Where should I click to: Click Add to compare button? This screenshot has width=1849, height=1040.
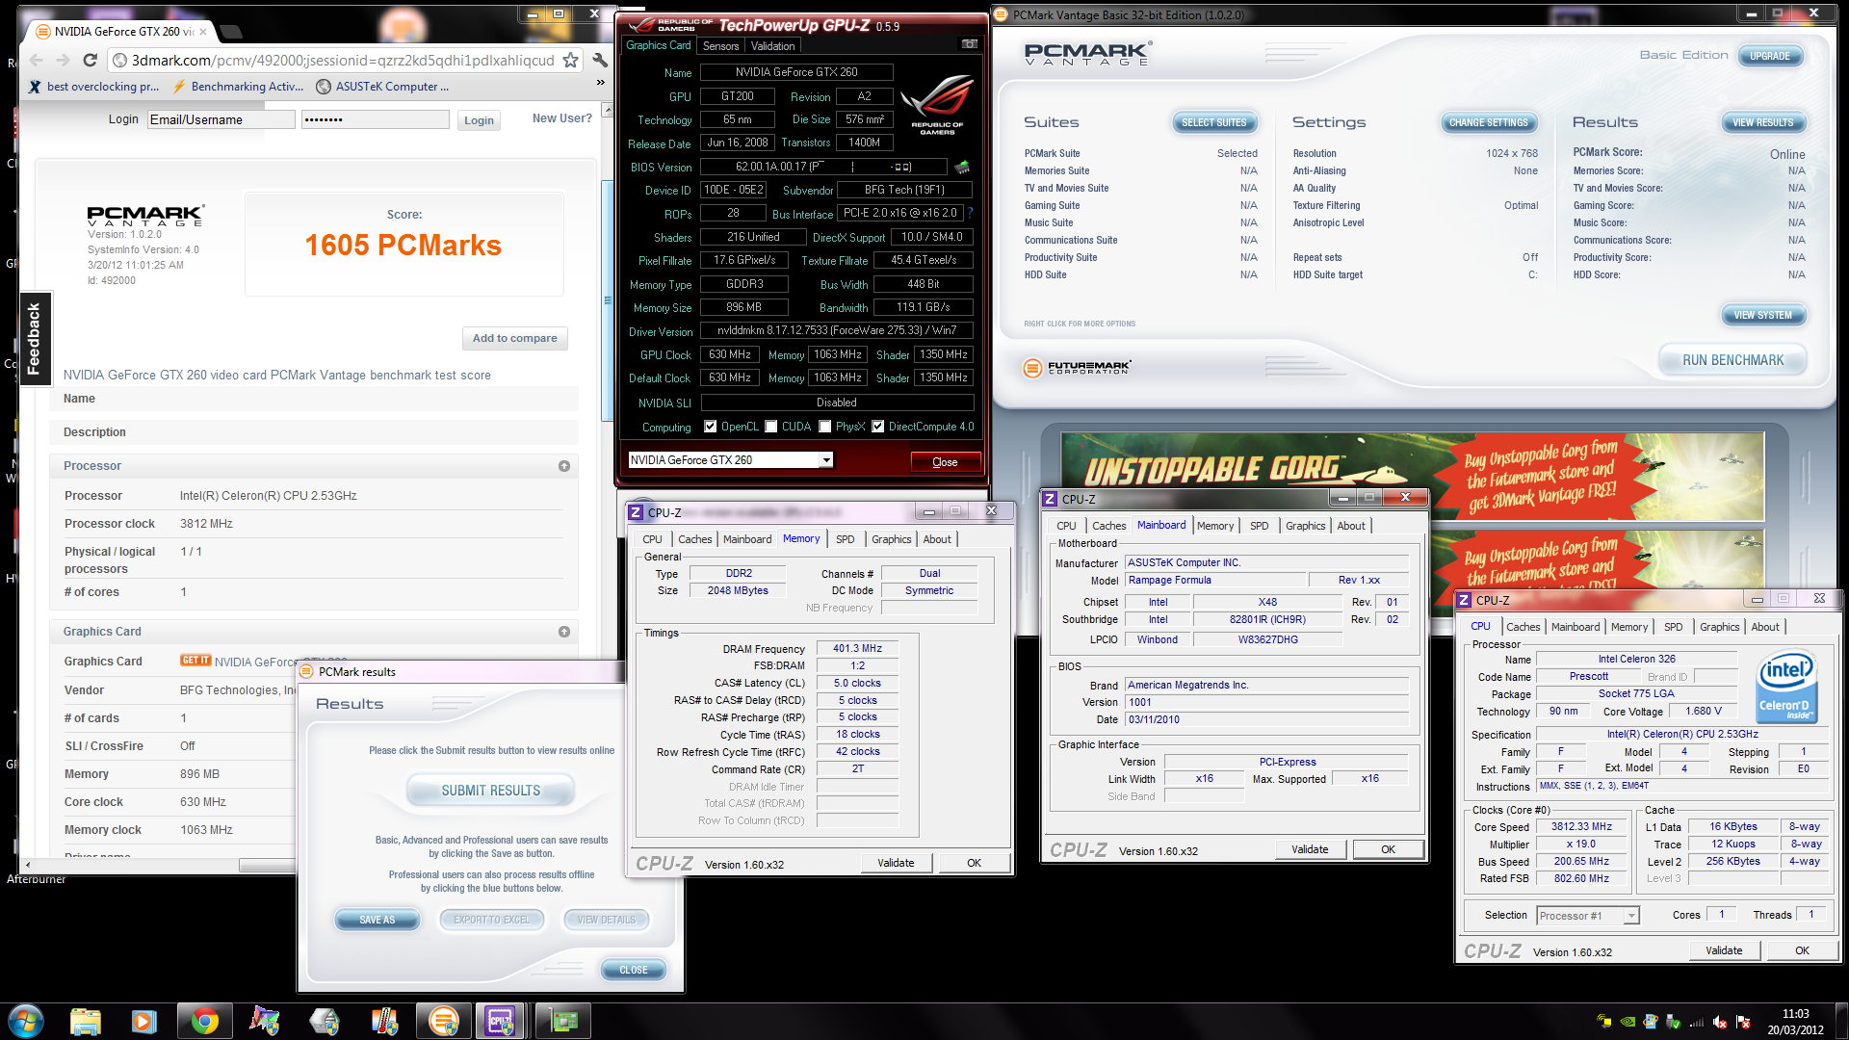[514, 338]
